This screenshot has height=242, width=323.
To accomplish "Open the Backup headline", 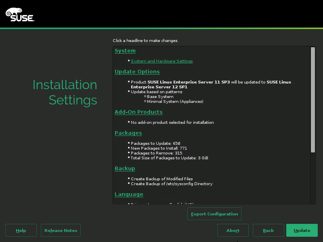I will coord(125,168).
